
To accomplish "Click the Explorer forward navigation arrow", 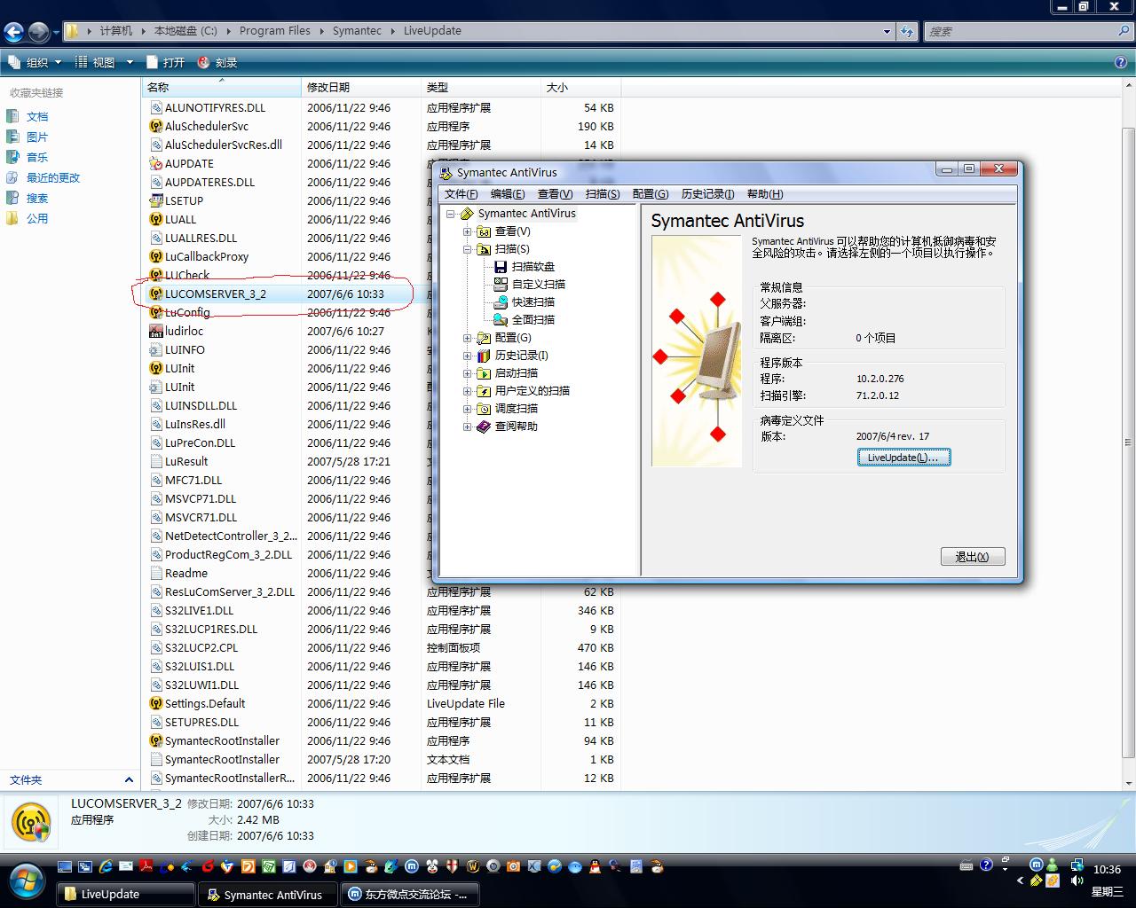I will [x=38, y=33].
